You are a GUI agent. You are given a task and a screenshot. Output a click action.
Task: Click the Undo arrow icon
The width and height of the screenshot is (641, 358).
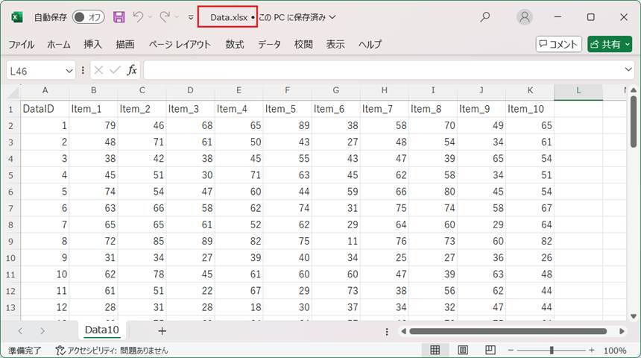click(138, 16)
